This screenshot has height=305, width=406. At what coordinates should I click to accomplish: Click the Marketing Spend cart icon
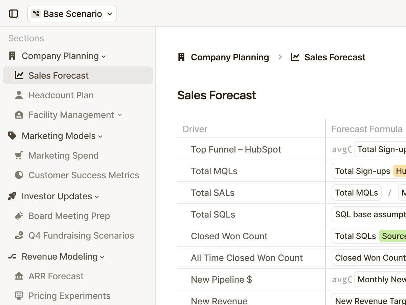19,156
